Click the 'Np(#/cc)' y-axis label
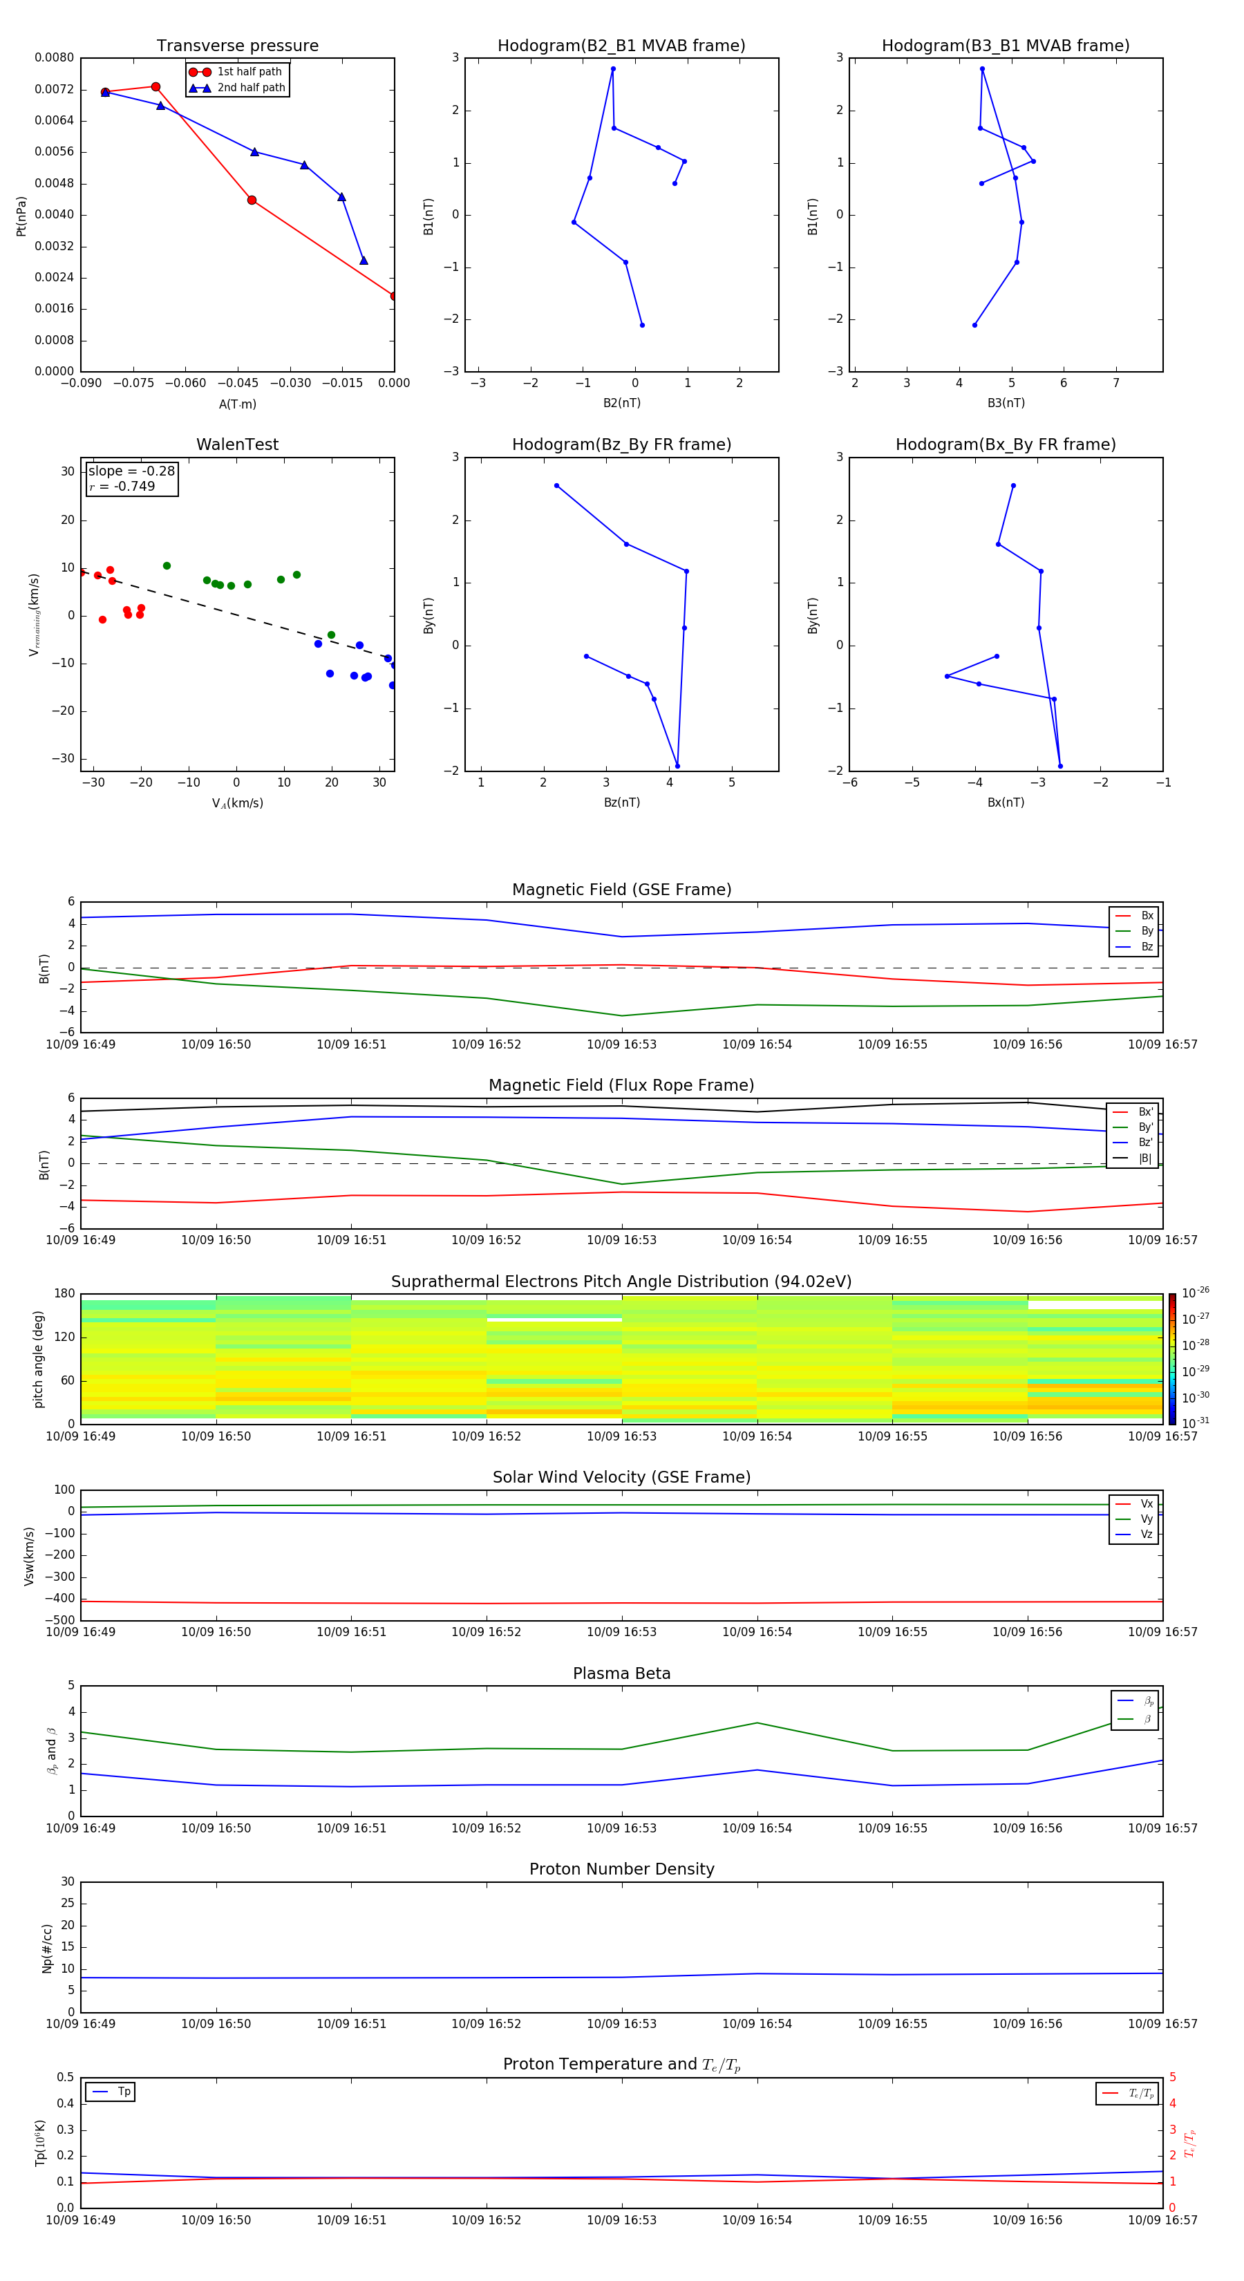Image resolution: width=1244 pixels, height=2281 pixels. pos(47,1948)
